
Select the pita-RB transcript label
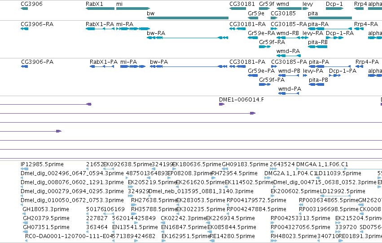318,42
